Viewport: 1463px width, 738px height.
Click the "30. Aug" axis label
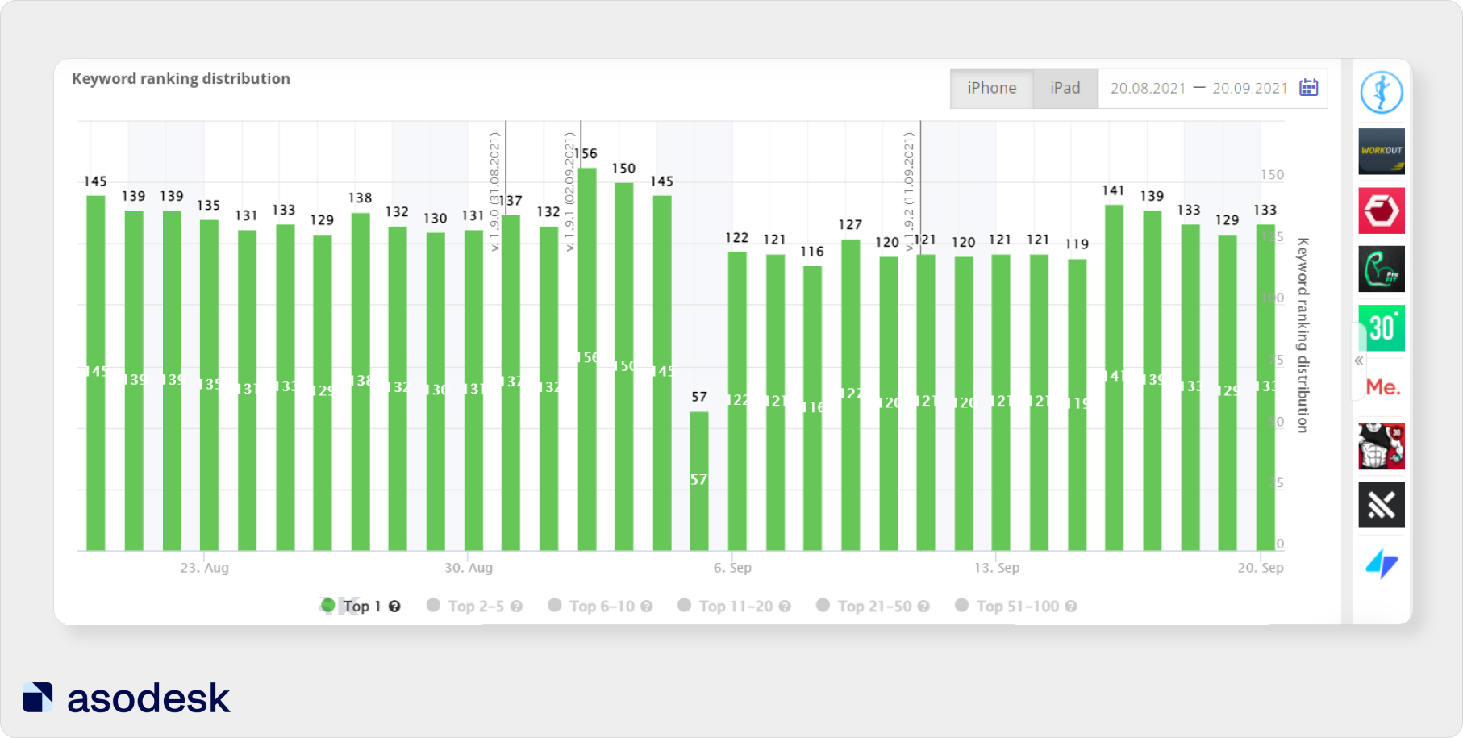(469, 568)
